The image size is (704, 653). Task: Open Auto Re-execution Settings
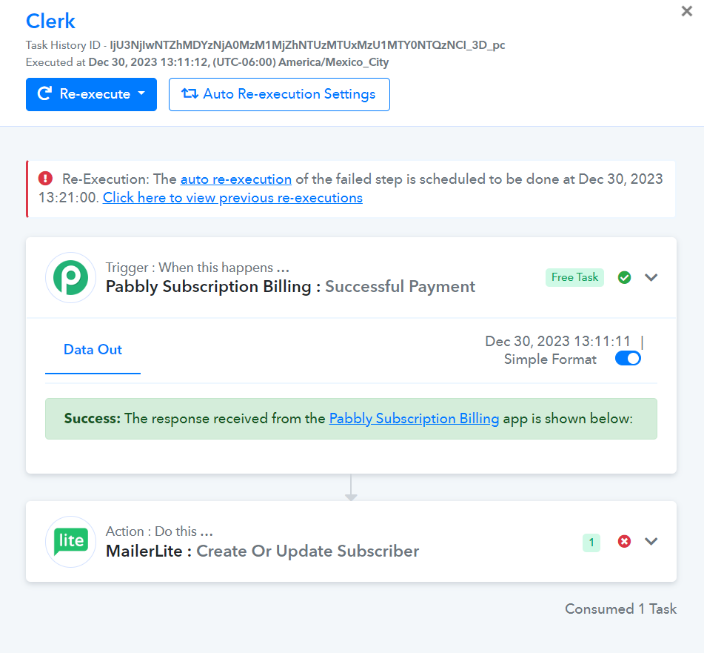pyautogui.click(x=279, y=94)
